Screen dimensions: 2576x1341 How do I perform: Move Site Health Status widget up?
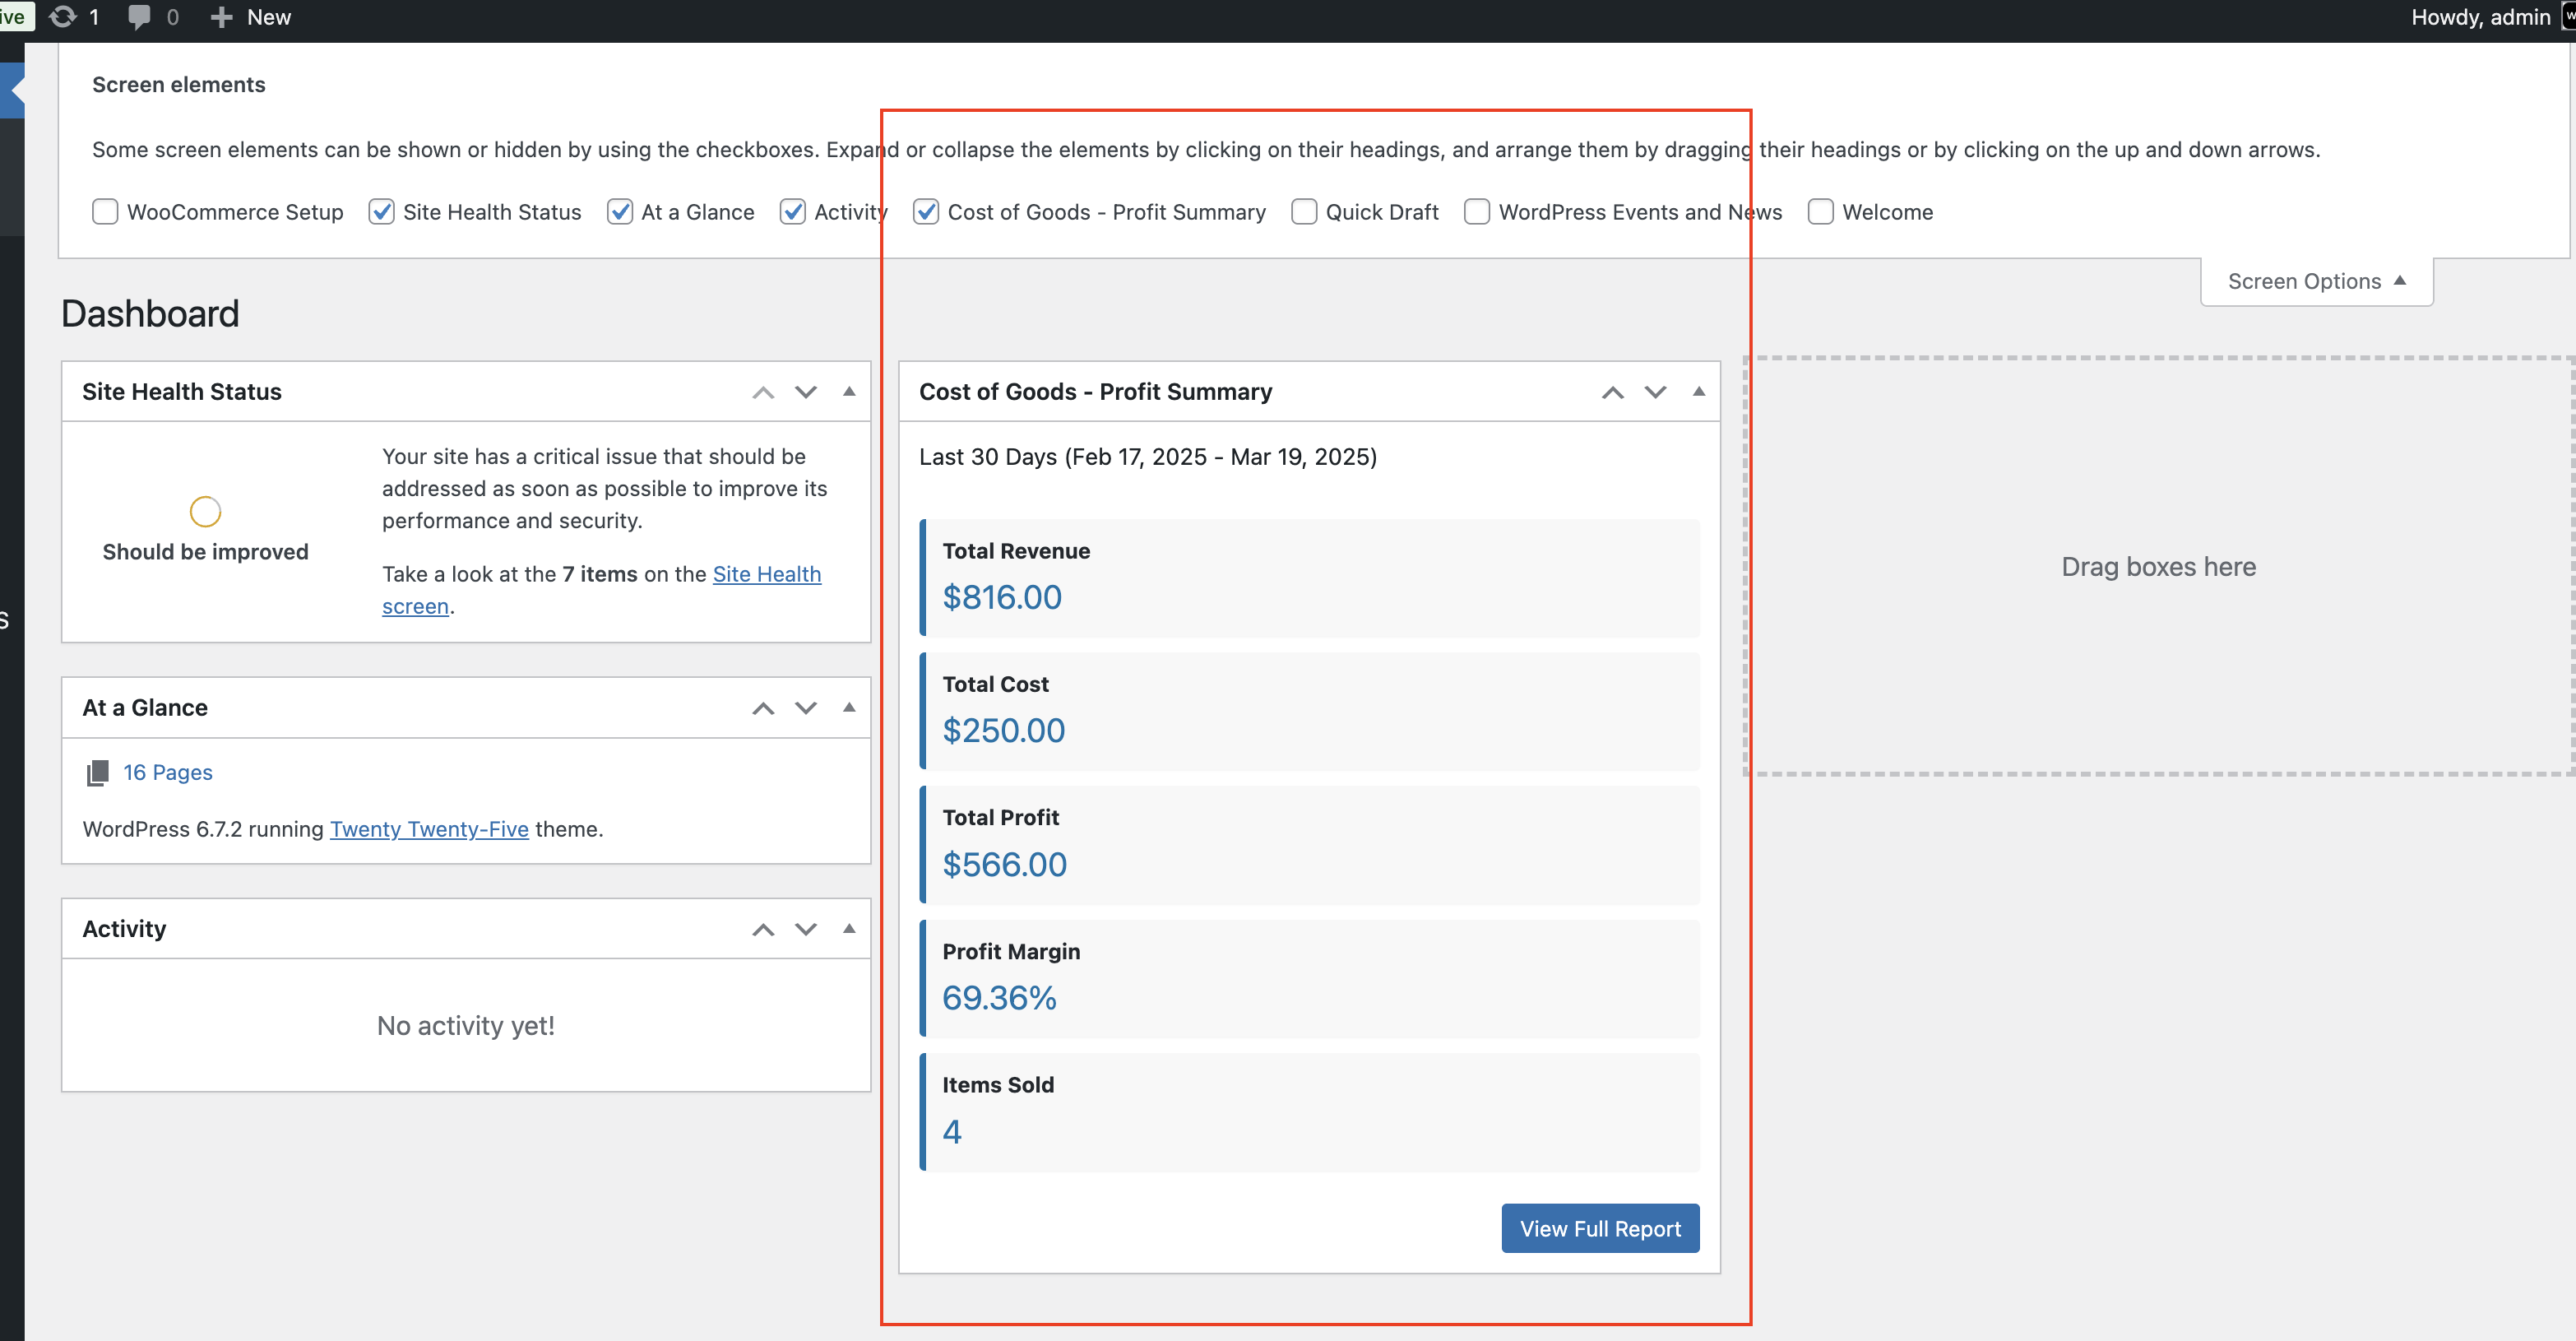point(763,392)
